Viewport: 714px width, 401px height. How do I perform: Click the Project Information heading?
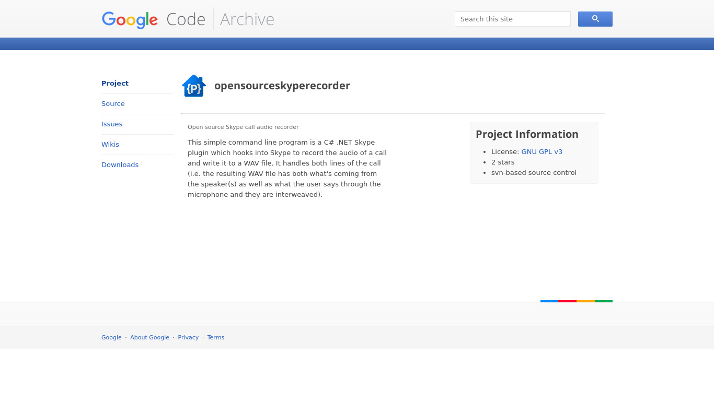pos(527,134)
